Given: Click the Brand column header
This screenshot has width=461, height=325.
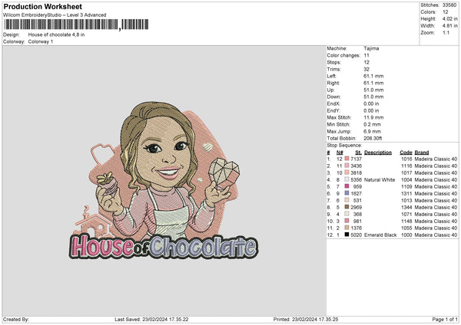Looking at the screenshot, I should (x=422, y=152).
